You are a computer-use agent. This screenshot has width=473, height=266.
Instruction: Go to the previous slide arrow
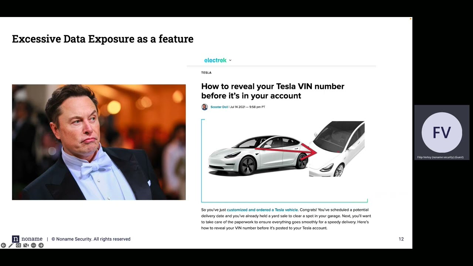[3, 245]
